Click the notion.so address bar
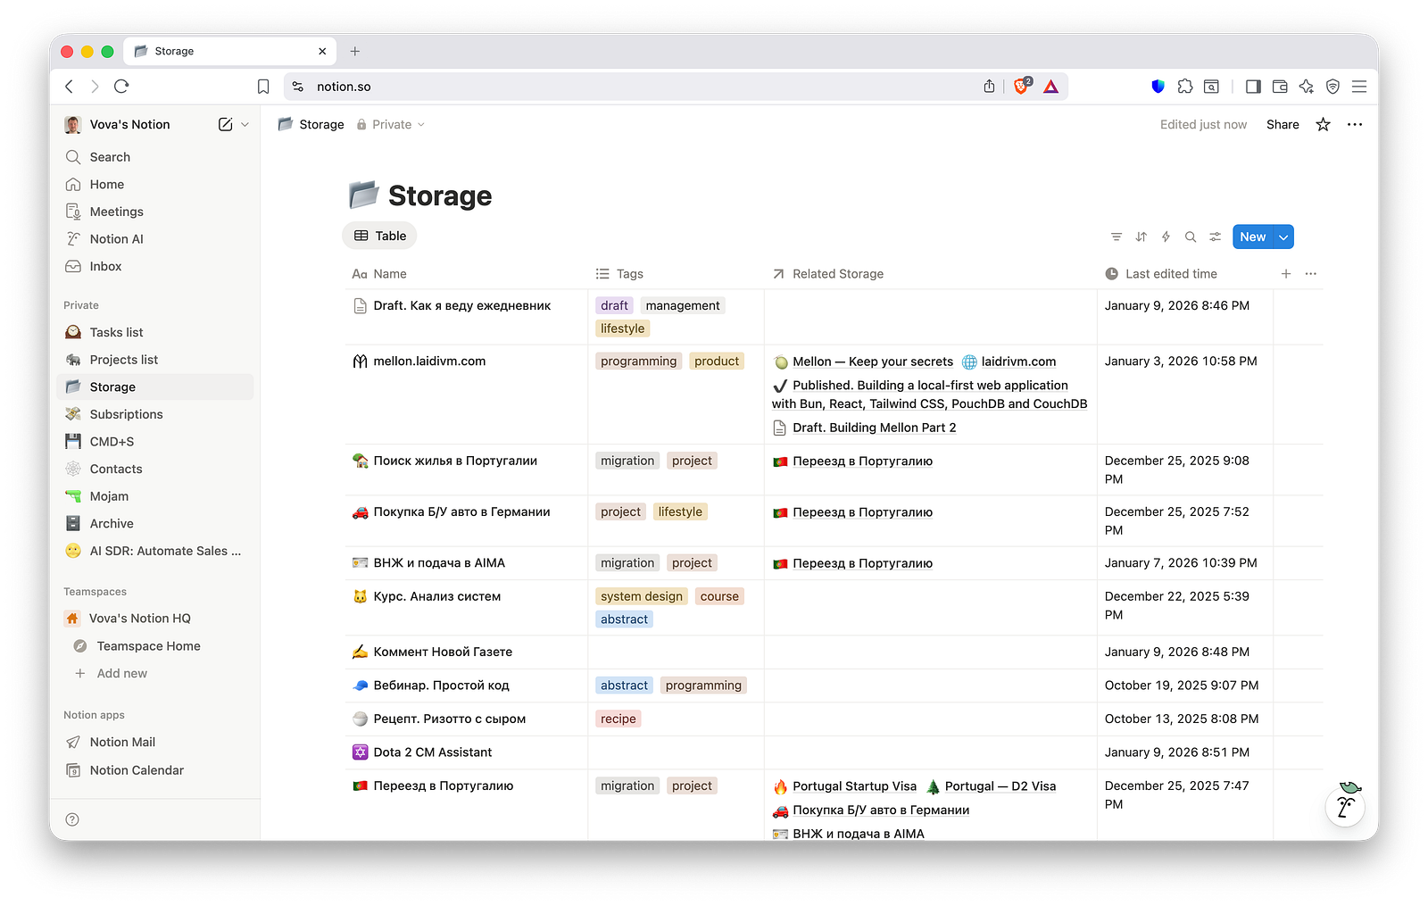1428x906 pixels. [625, 87]
